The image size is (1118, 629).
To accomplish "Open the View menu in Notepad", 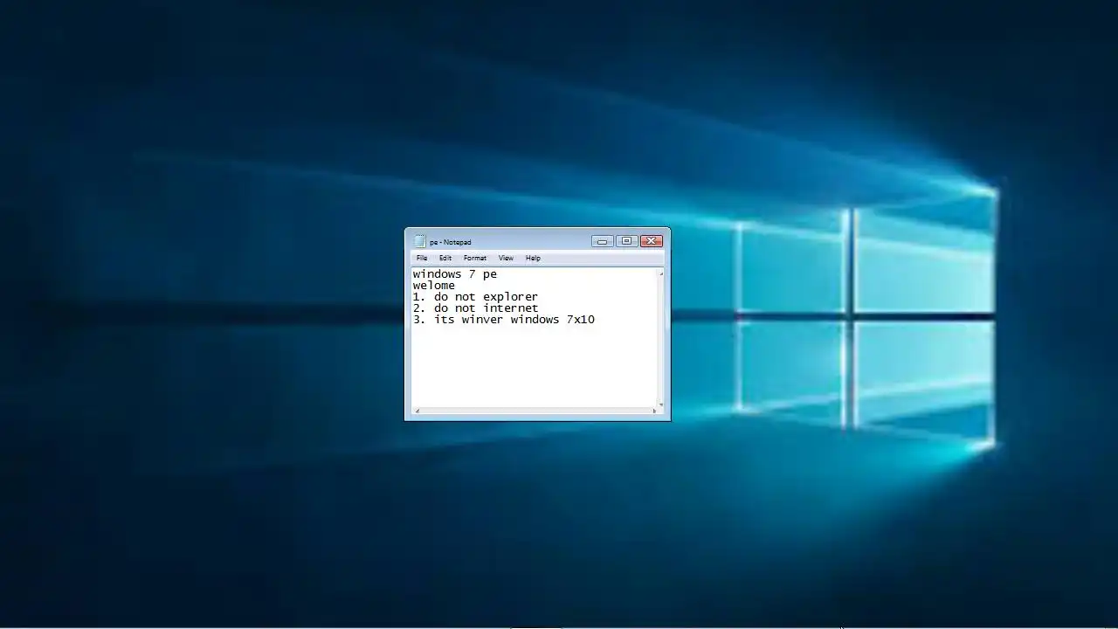I will pos(506,258).
